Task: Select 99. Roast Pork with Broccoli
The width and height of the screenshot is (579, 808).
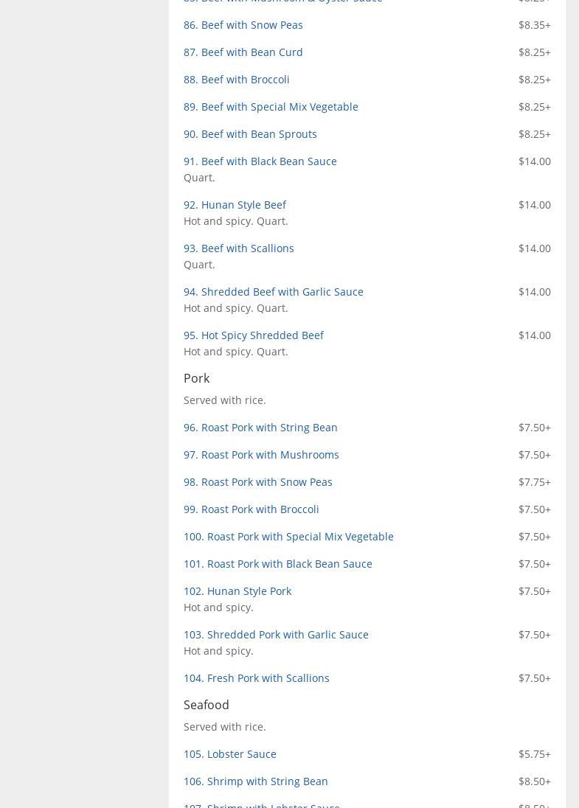Action: tap(251, 509)
